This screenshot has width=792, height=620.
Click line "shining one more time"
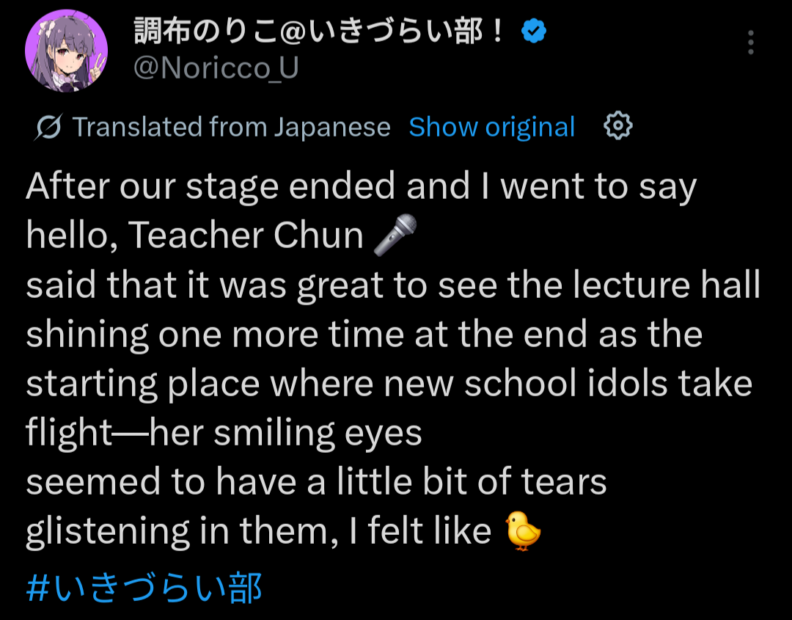pos(364,334)
